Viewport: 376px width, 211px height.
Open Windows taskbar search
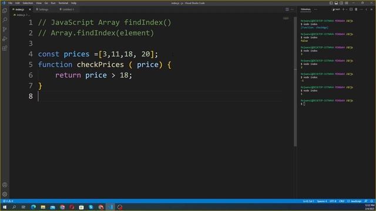point(14,207)
